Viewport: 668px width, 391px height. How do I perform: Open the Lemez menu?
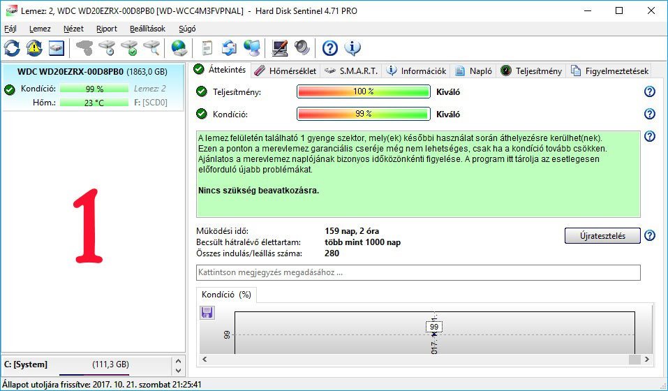(x=40, y=29)
